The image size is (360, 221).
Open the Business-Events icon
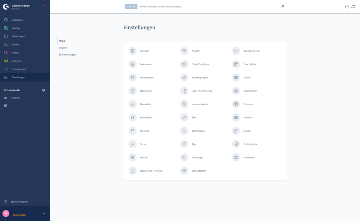click(236, 51)
